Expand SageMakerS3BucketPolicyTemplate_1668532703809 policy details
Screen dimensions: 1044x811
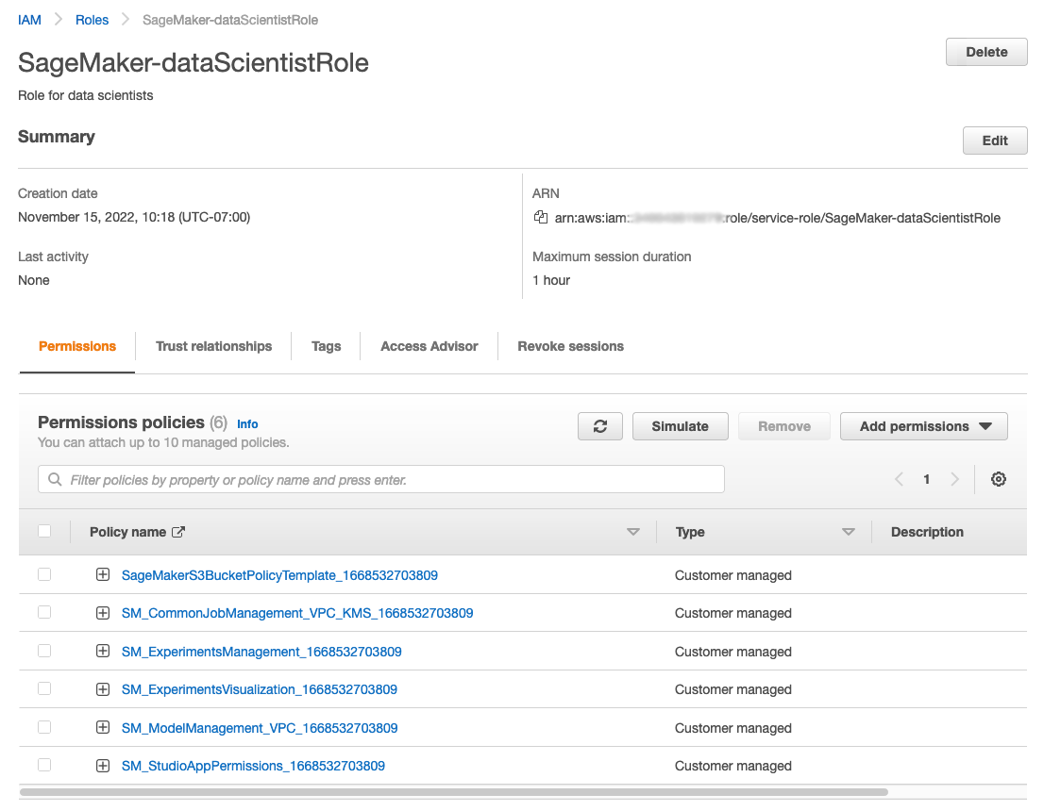tap(103, 574)
